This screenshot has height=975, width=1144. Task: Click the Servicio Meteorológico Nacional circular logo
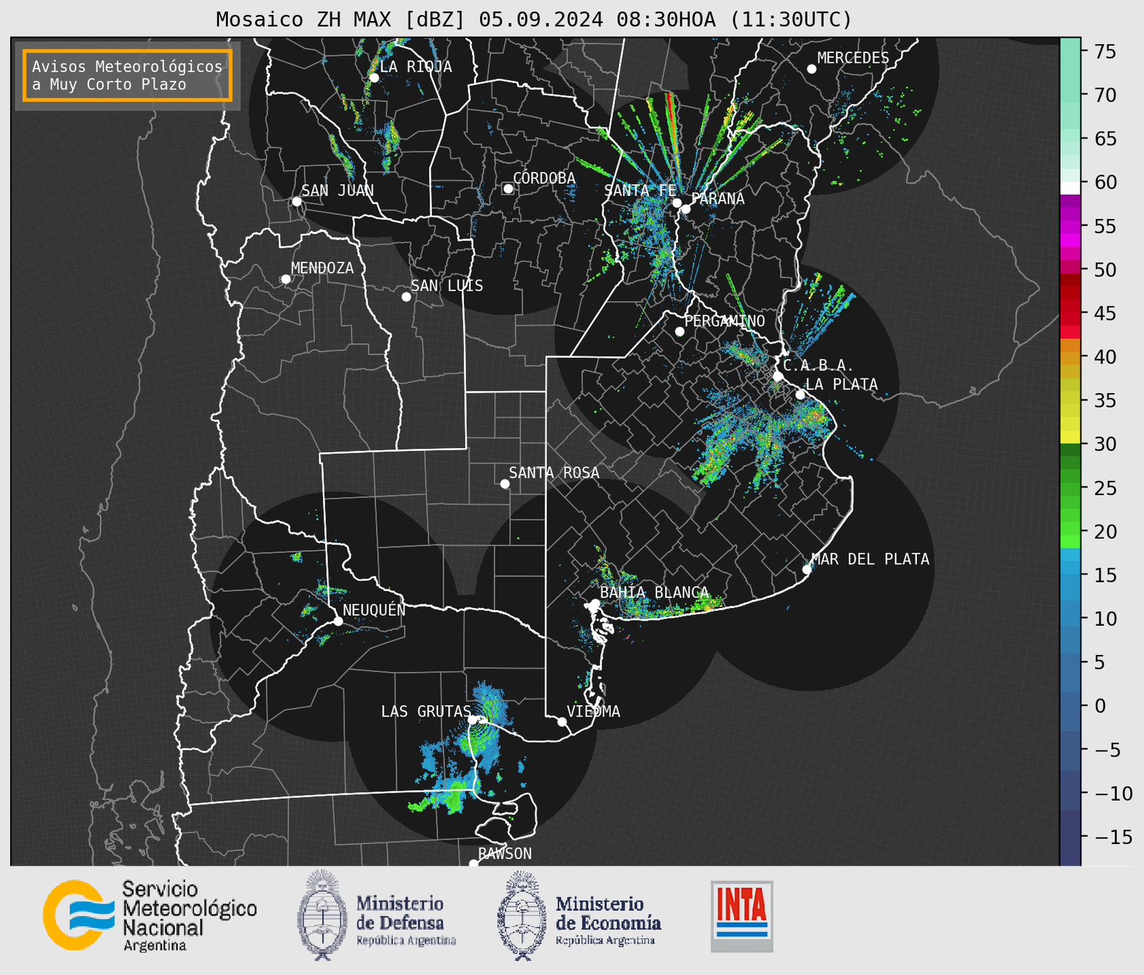78,915
